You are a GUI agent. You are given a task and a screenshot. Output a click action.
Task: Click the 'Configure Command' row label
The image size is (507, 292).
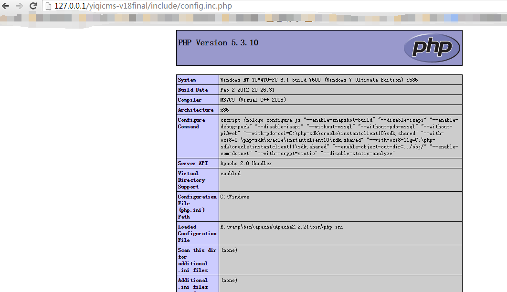point(191,123)
